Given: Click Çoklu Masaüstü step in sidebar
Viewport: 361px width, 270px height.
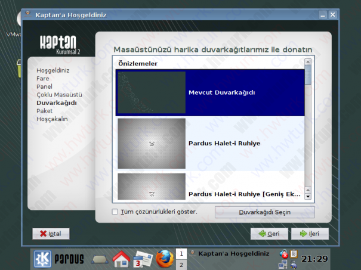Looking at the screenshot, I should (59, 95).
